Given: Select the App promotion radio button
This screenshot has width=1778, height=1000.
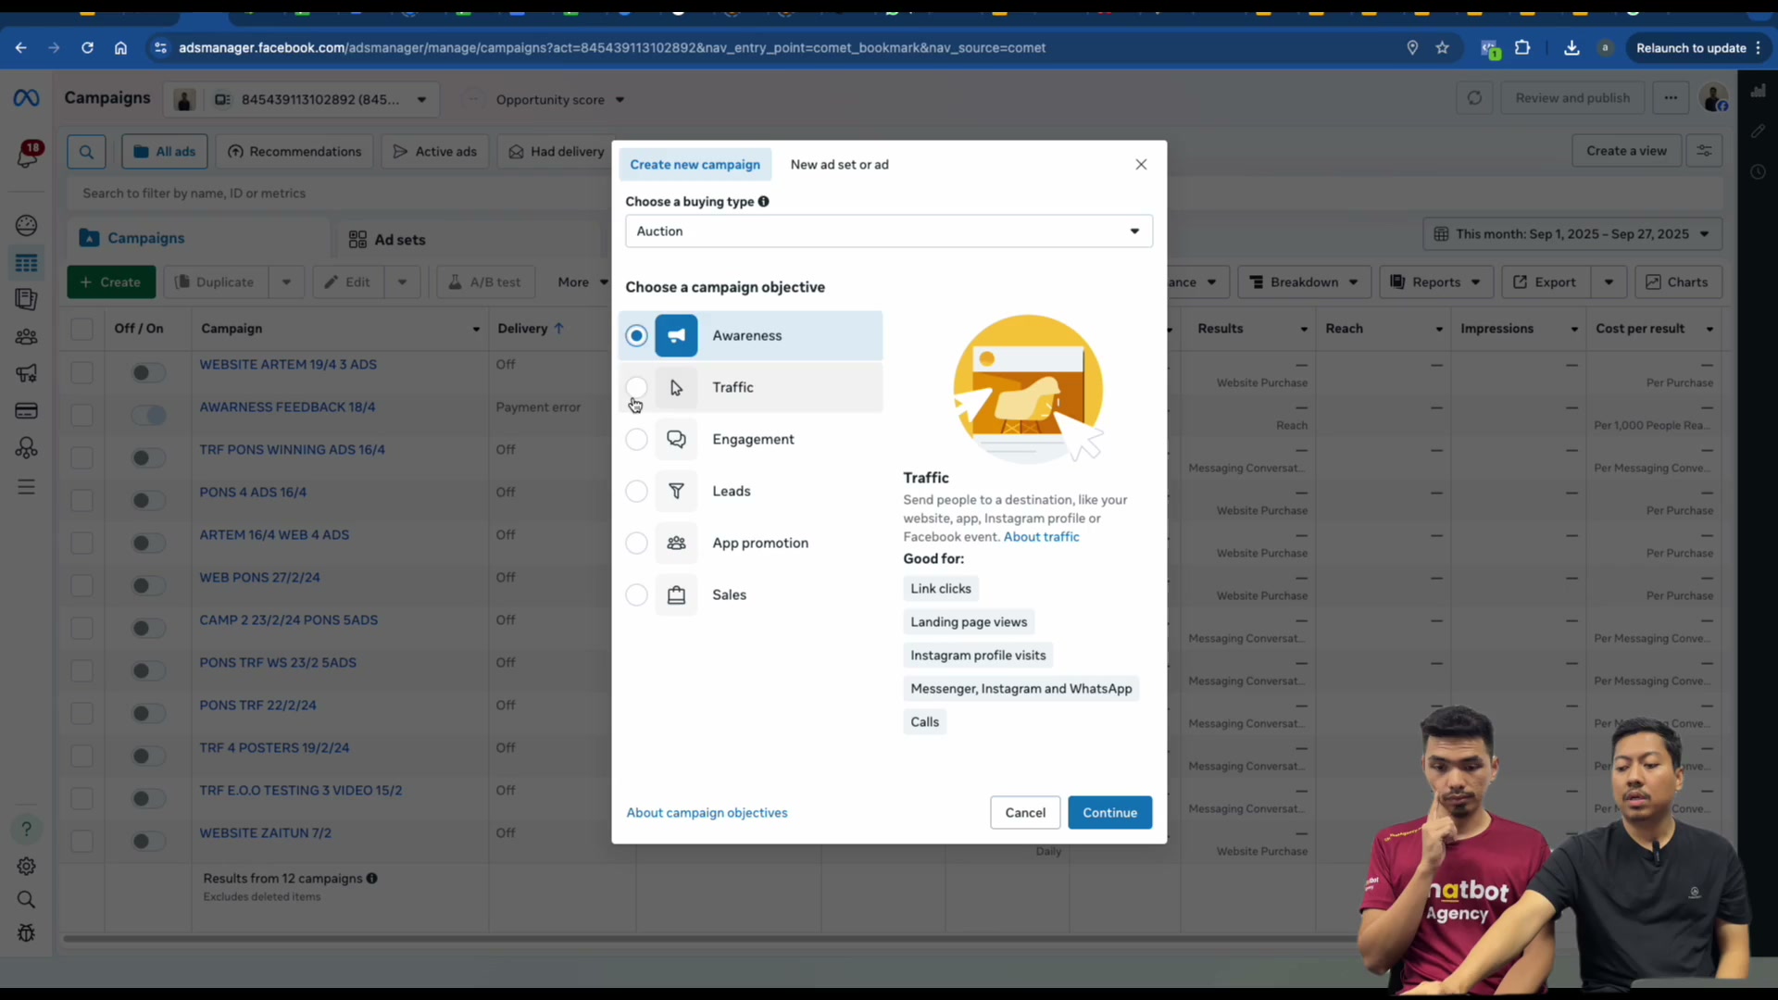Looking at the screenshot, I should tap(636, 544).
